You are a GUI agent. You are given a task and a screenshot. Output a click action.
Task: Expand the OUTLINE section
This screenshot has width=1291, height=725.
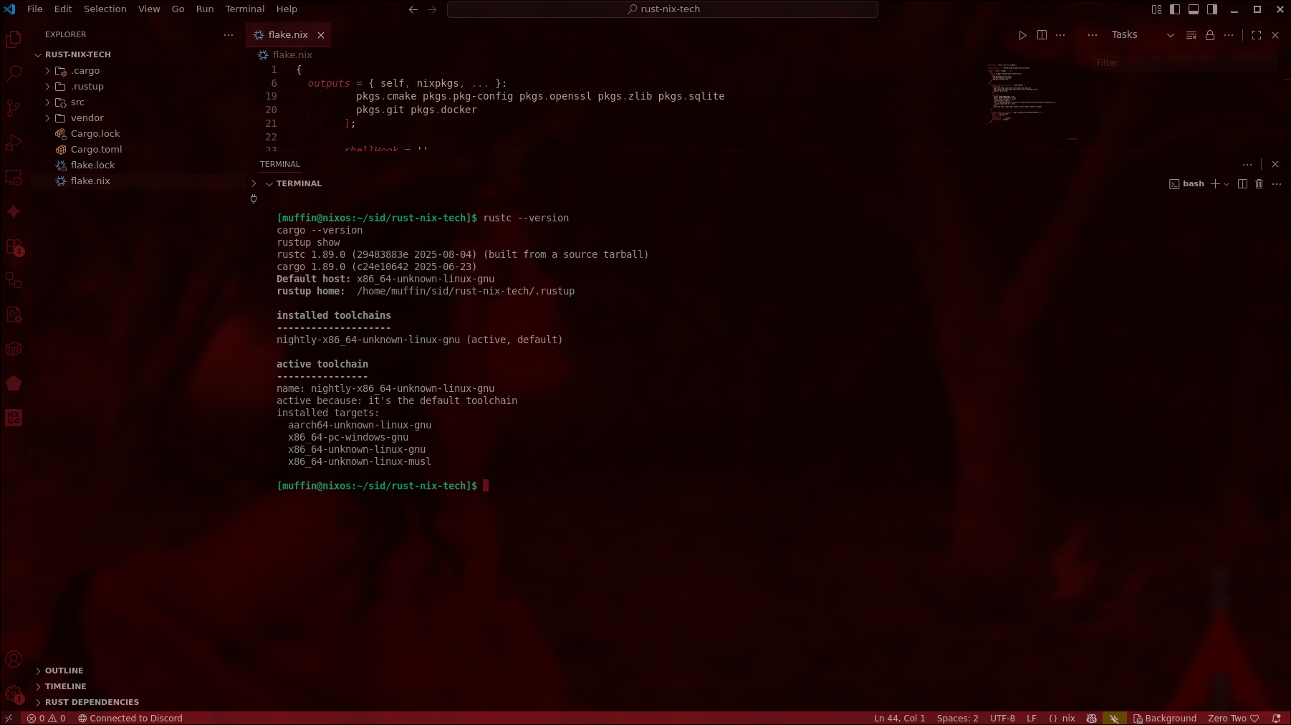pos(64,671)
